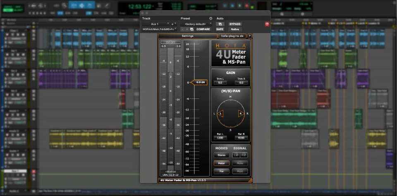Click the Trim R value field

click(241, 83)
